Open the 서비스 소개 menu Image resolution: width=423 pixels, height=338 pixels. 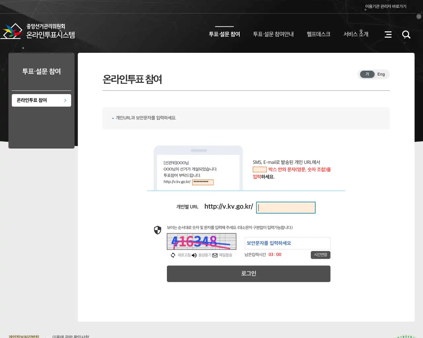click(356, 34)
